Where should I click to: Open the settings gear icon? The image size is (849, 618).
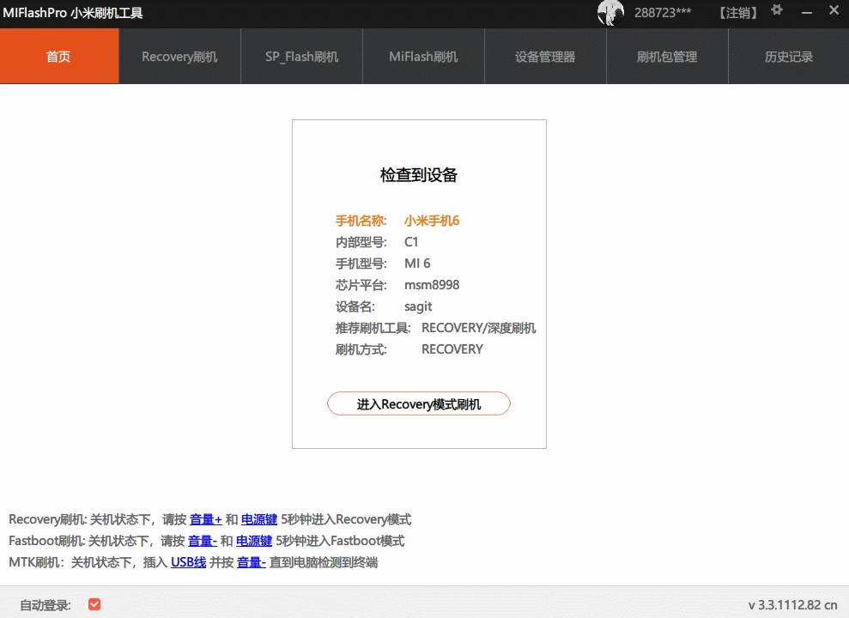click(776, 9)
